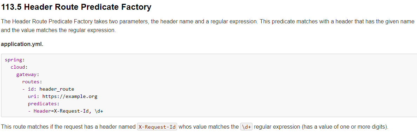
Task: Click the empty area of the code block
Action: (266, 85)
